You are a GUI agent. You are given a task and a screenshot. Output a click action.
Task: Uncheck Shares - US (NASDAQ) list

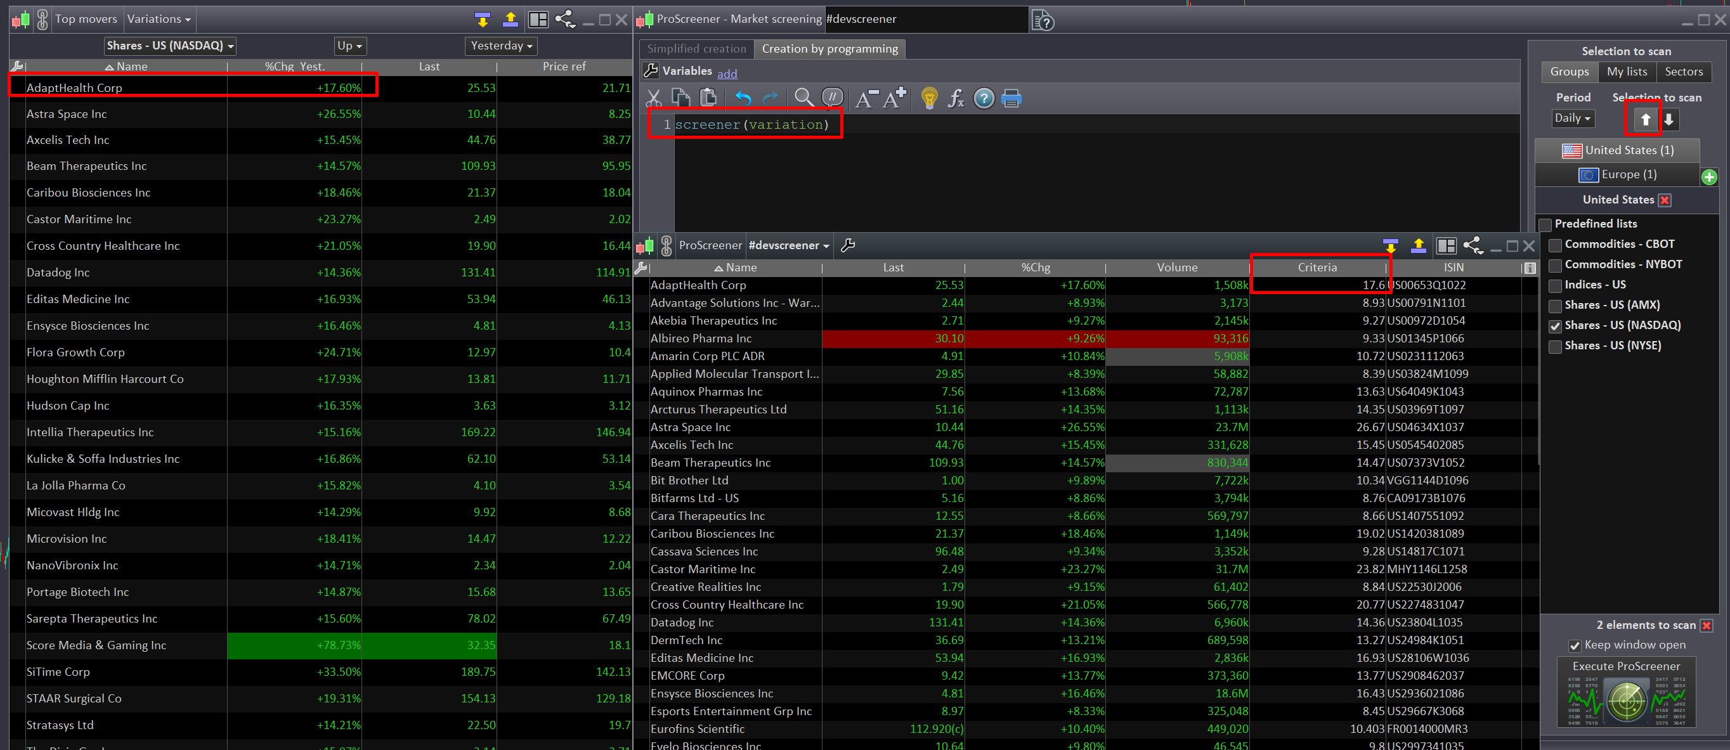[1556, 327]
